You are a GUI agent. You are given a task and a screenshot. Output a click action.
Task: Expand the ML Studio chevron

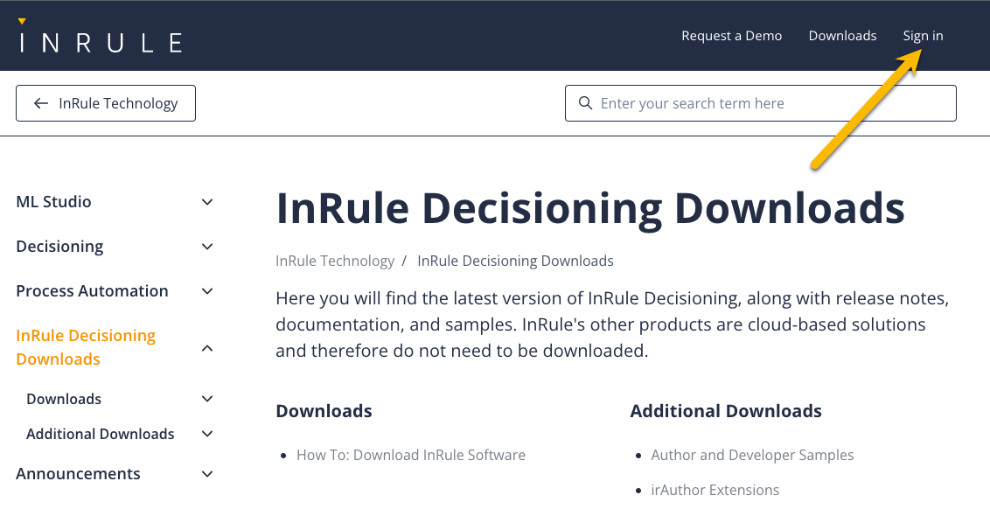coord(207,202)
